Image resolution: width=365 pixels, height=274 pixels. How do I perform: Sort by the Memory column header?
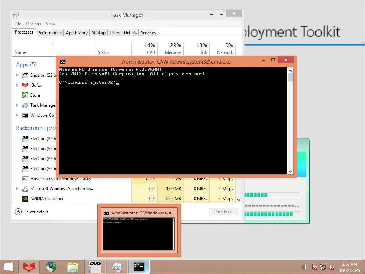point(171,49)
